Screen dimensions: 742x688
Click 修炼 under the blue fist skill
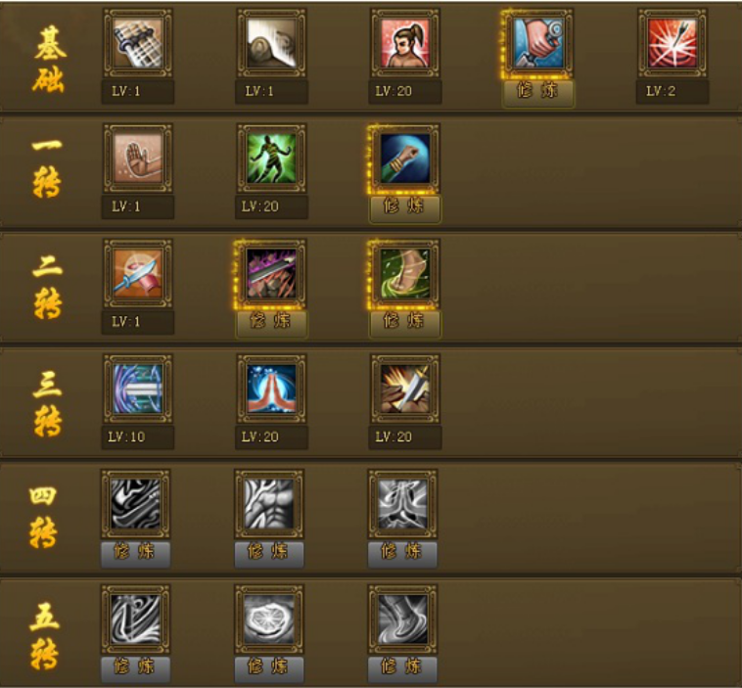[x=405, y=207]
